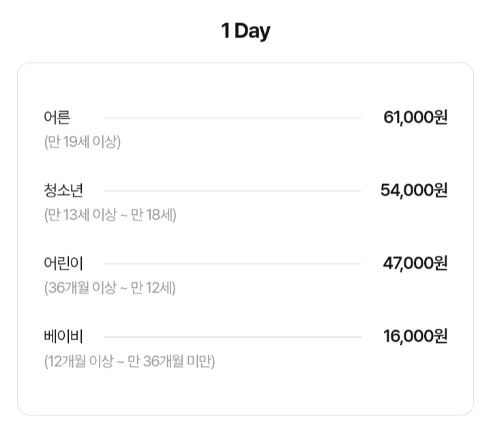The image size is (491, 429).
Task: Click the 47,000원 child price
Action: 415,263
